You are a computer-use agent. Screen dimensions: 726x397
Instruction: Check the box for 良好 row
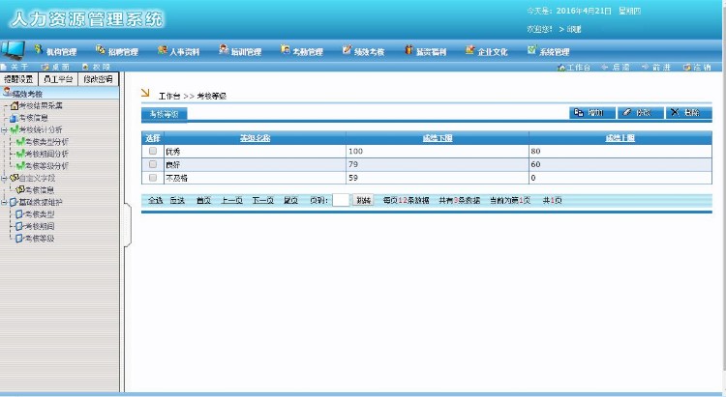pos(153,164)
